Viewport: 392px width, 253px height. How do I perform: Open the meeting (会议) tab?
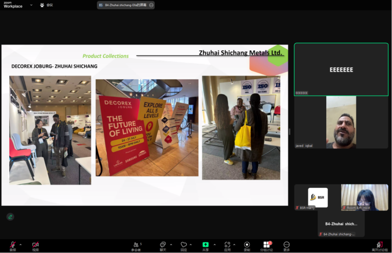point(47,5)
